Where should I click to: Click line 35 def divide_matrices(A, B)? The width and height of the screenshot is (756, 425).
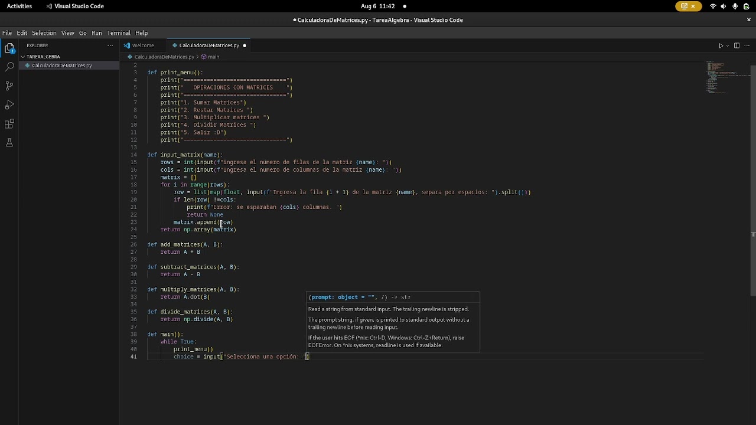coord(190,312)
